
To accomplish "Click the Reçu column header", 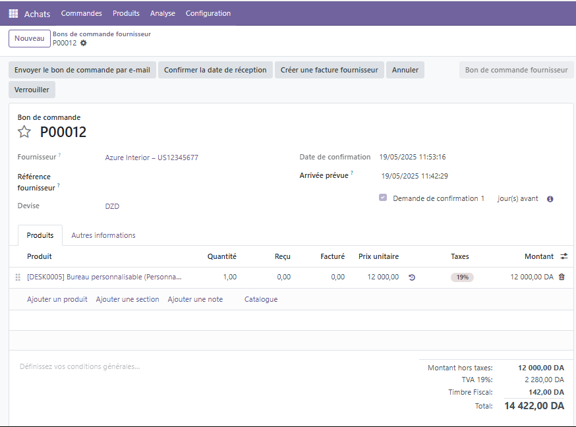I will click(x=283, y=256).
